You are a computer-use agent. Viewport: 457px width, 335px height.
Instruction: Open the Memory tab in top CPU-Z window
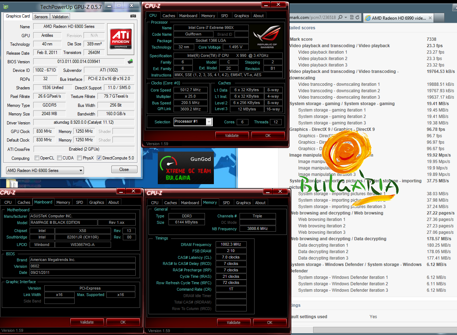click(x=208, y=16)
